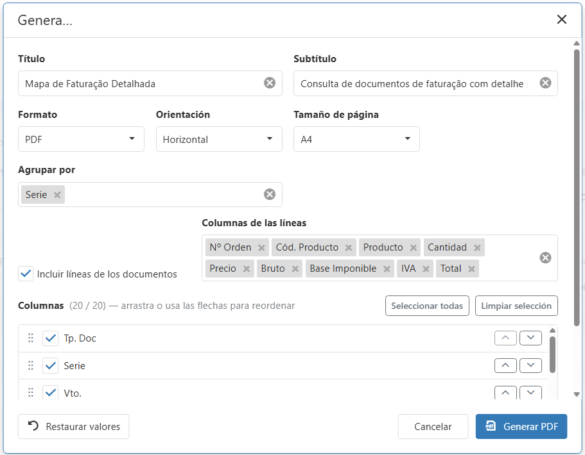Click Seleccionar todas button
Screen dimensions: 585x455
[427, 306]
